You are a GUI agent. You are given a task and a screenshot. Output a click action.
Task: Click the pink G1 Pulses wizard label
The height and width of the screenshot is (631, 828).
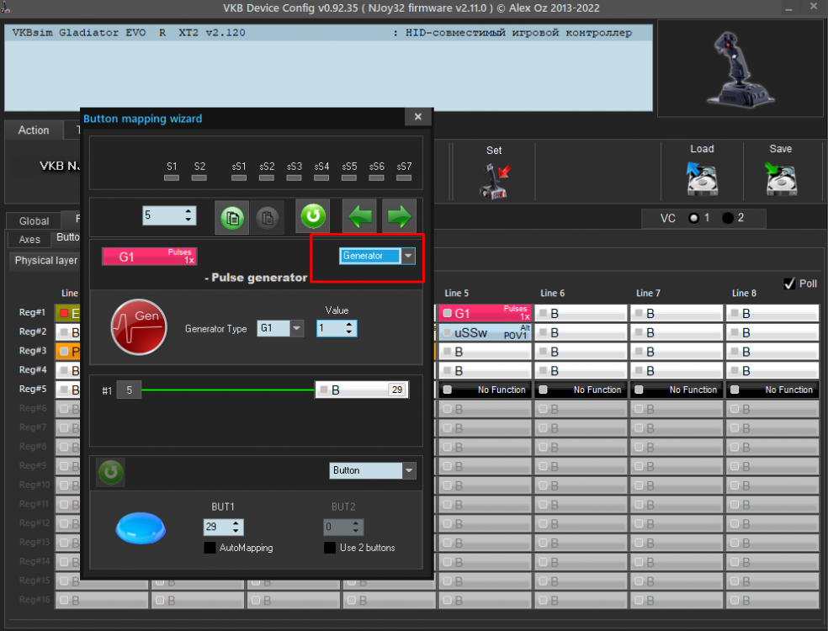pos(150,256)
